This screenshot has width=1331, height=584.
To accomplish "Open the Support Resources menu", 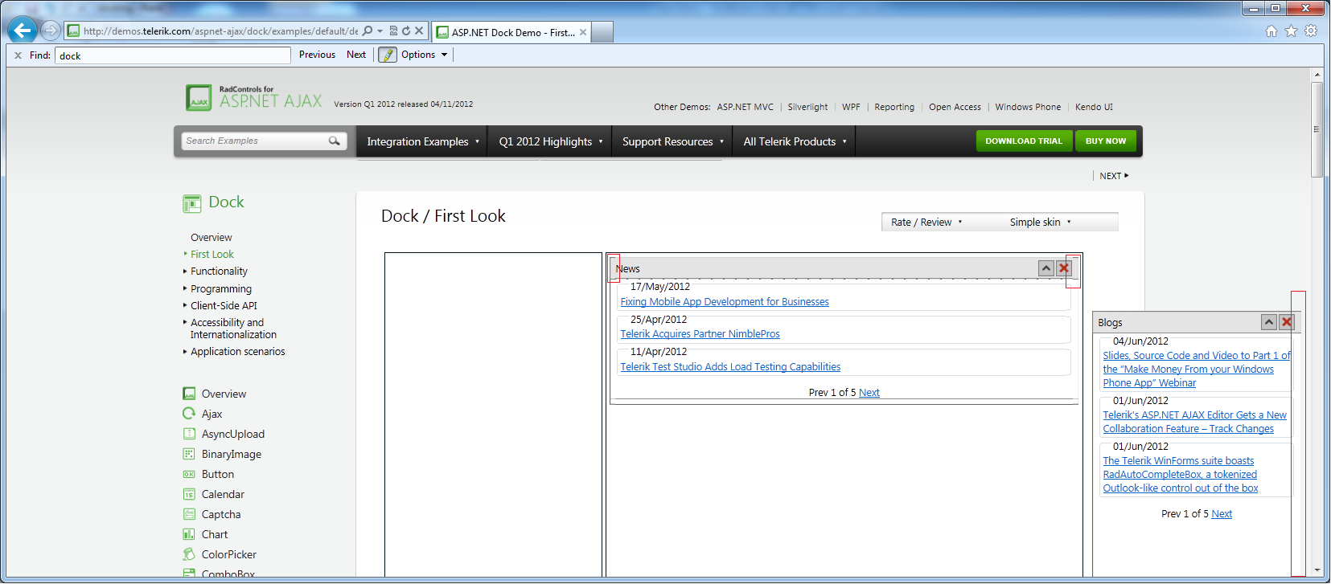I will point(672,141).
